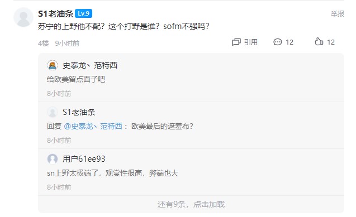Open 用户61ee93 avatar icon
Image resolution: width=356 pixels, height=217 pixels.
pos(53,159)
